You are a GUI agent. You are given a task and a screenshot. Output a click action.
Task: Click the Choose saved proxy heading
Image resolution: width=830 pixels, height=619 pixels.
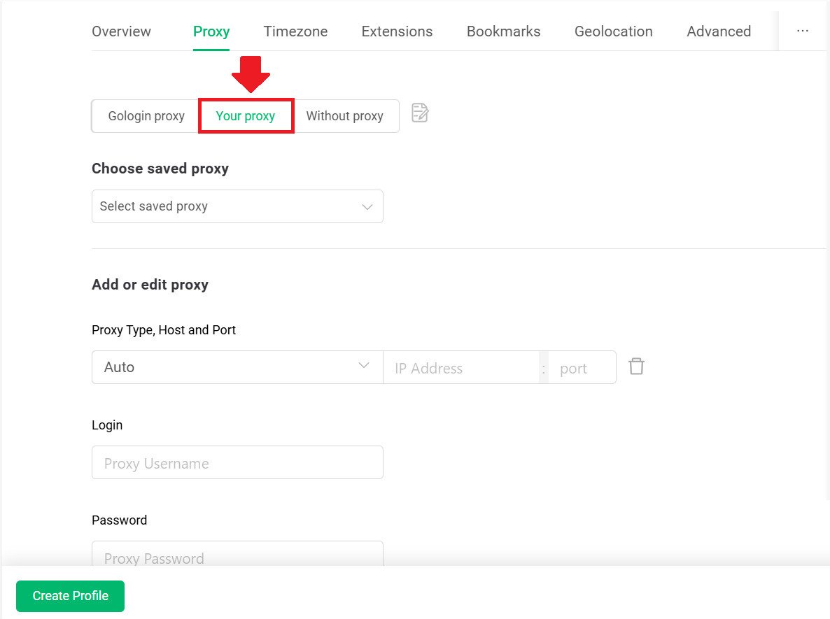pos(160,169)
